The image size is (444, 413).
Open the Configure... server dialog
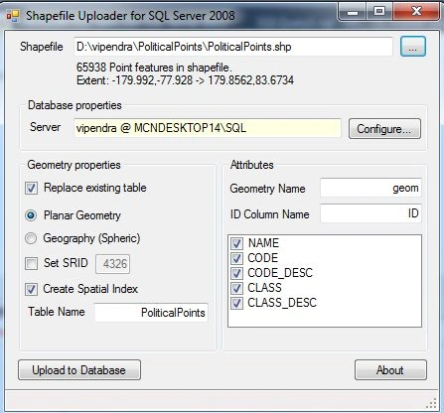point(384,129)
